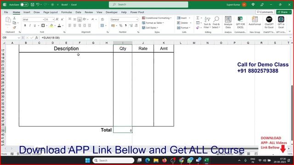Toggle Bottom Align in Alignment group

pos(79,19)
